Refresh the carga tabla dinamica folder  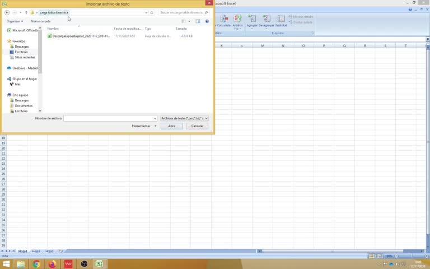click(x=152, y=13)
